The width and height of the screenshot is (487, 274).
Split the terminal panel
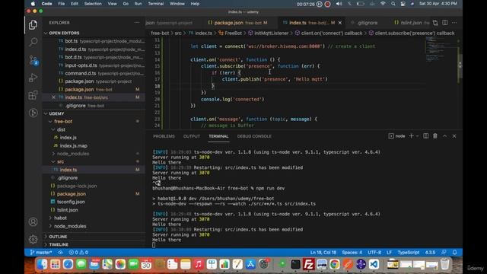(x=426, y=136)
